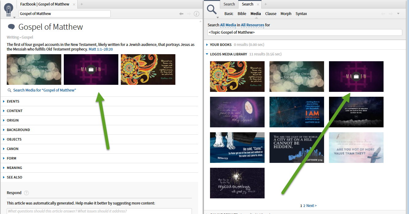Viewport: 409px width, 214px height.
Task: Select the second active Search tab
Action: click(247, 4)
